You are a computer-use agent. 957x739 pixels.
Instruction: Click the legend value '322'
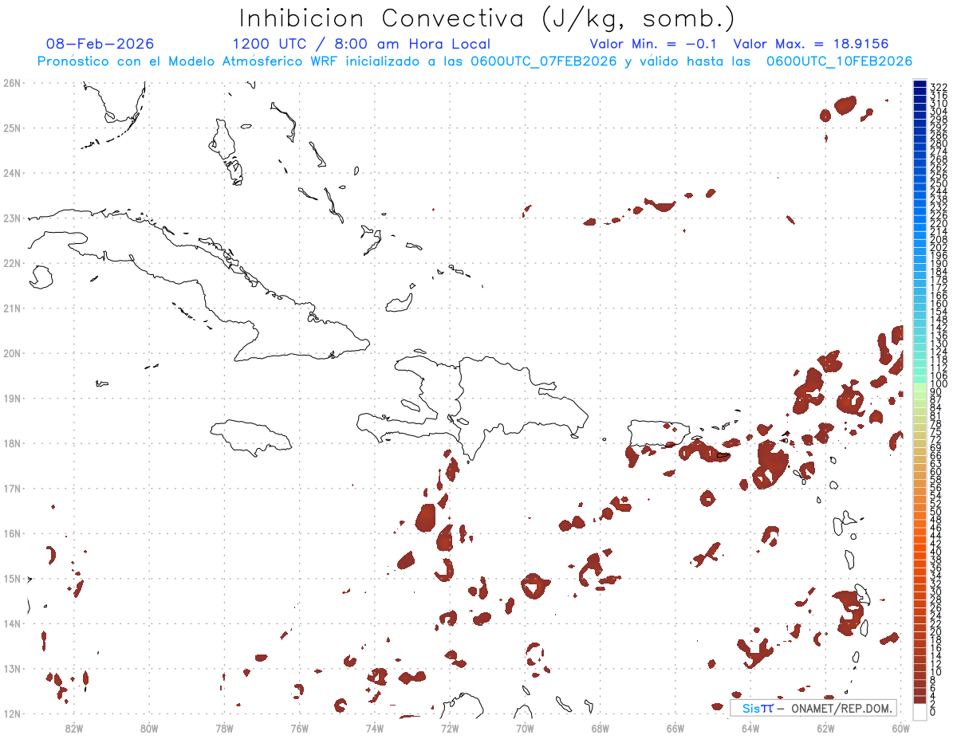[x=938, y=87]
